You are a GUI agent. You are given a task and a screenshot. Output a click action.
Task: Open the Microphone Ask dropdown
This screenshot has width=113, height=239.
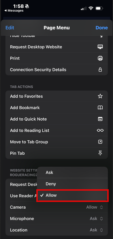pos(96,218)
